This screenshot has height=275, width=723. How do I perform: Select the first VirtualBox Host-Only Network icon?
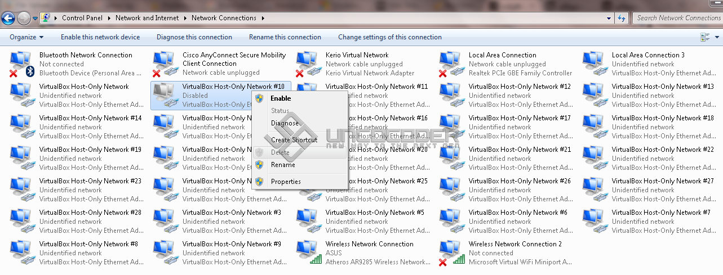click(22, 96)
